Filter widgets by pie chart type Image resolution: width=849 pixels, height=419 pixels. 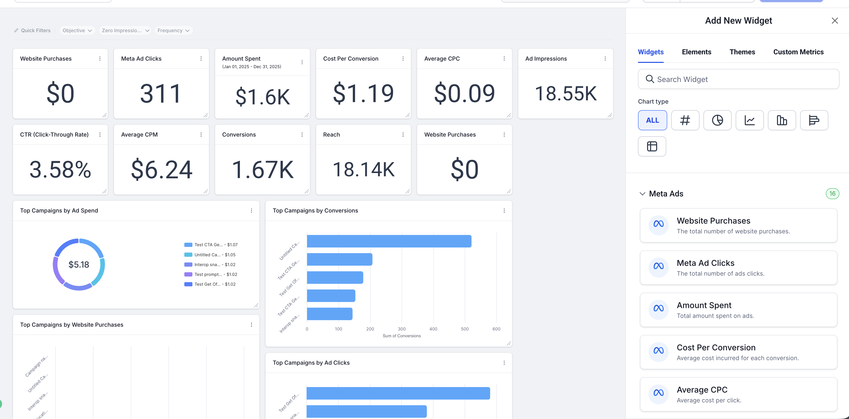(717, 120)
